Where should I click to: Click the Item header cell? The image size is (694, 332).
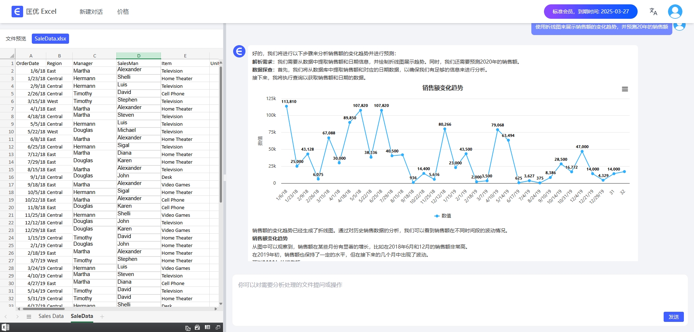pos(185,63)
